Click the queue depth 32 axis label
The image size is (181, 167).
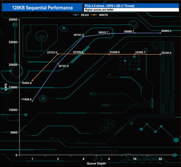(160, 159)
